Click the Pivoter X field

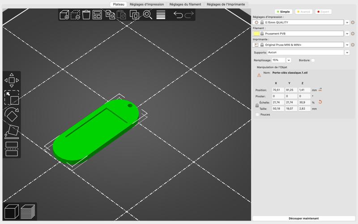click(278, 96)
